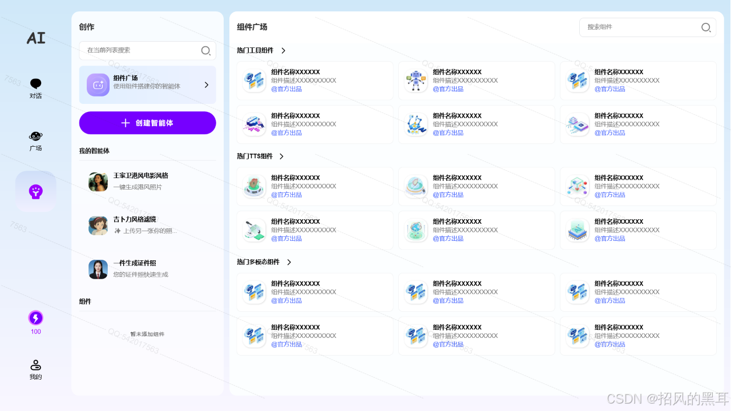Click 使用组件搭建你的智能体 subtitle
Viewport: 731px width, 411px height.
point(147,86)
